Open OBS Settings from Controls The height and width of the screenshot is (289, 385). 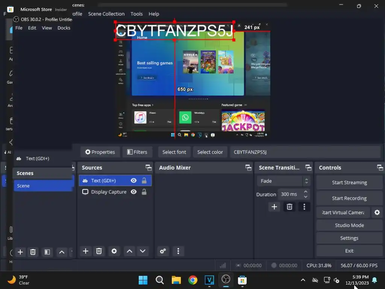349,238
